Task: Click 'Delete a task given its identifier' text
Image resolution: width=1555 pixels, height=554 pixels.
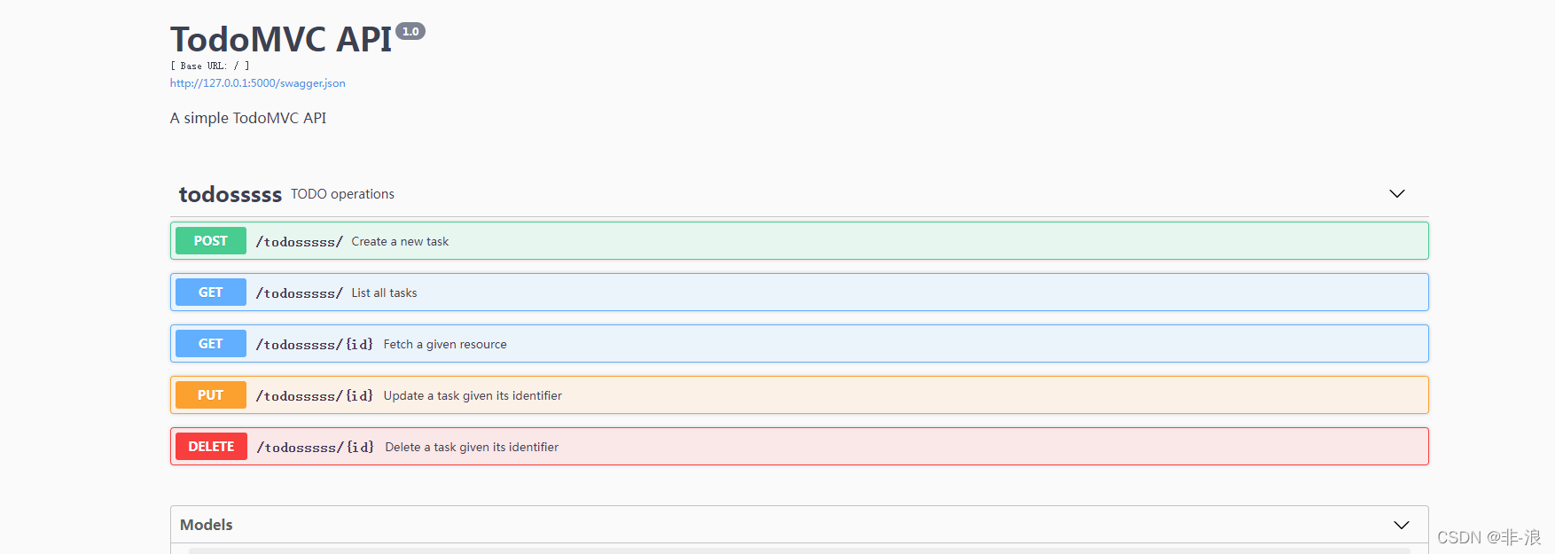Action: [472, 447]
